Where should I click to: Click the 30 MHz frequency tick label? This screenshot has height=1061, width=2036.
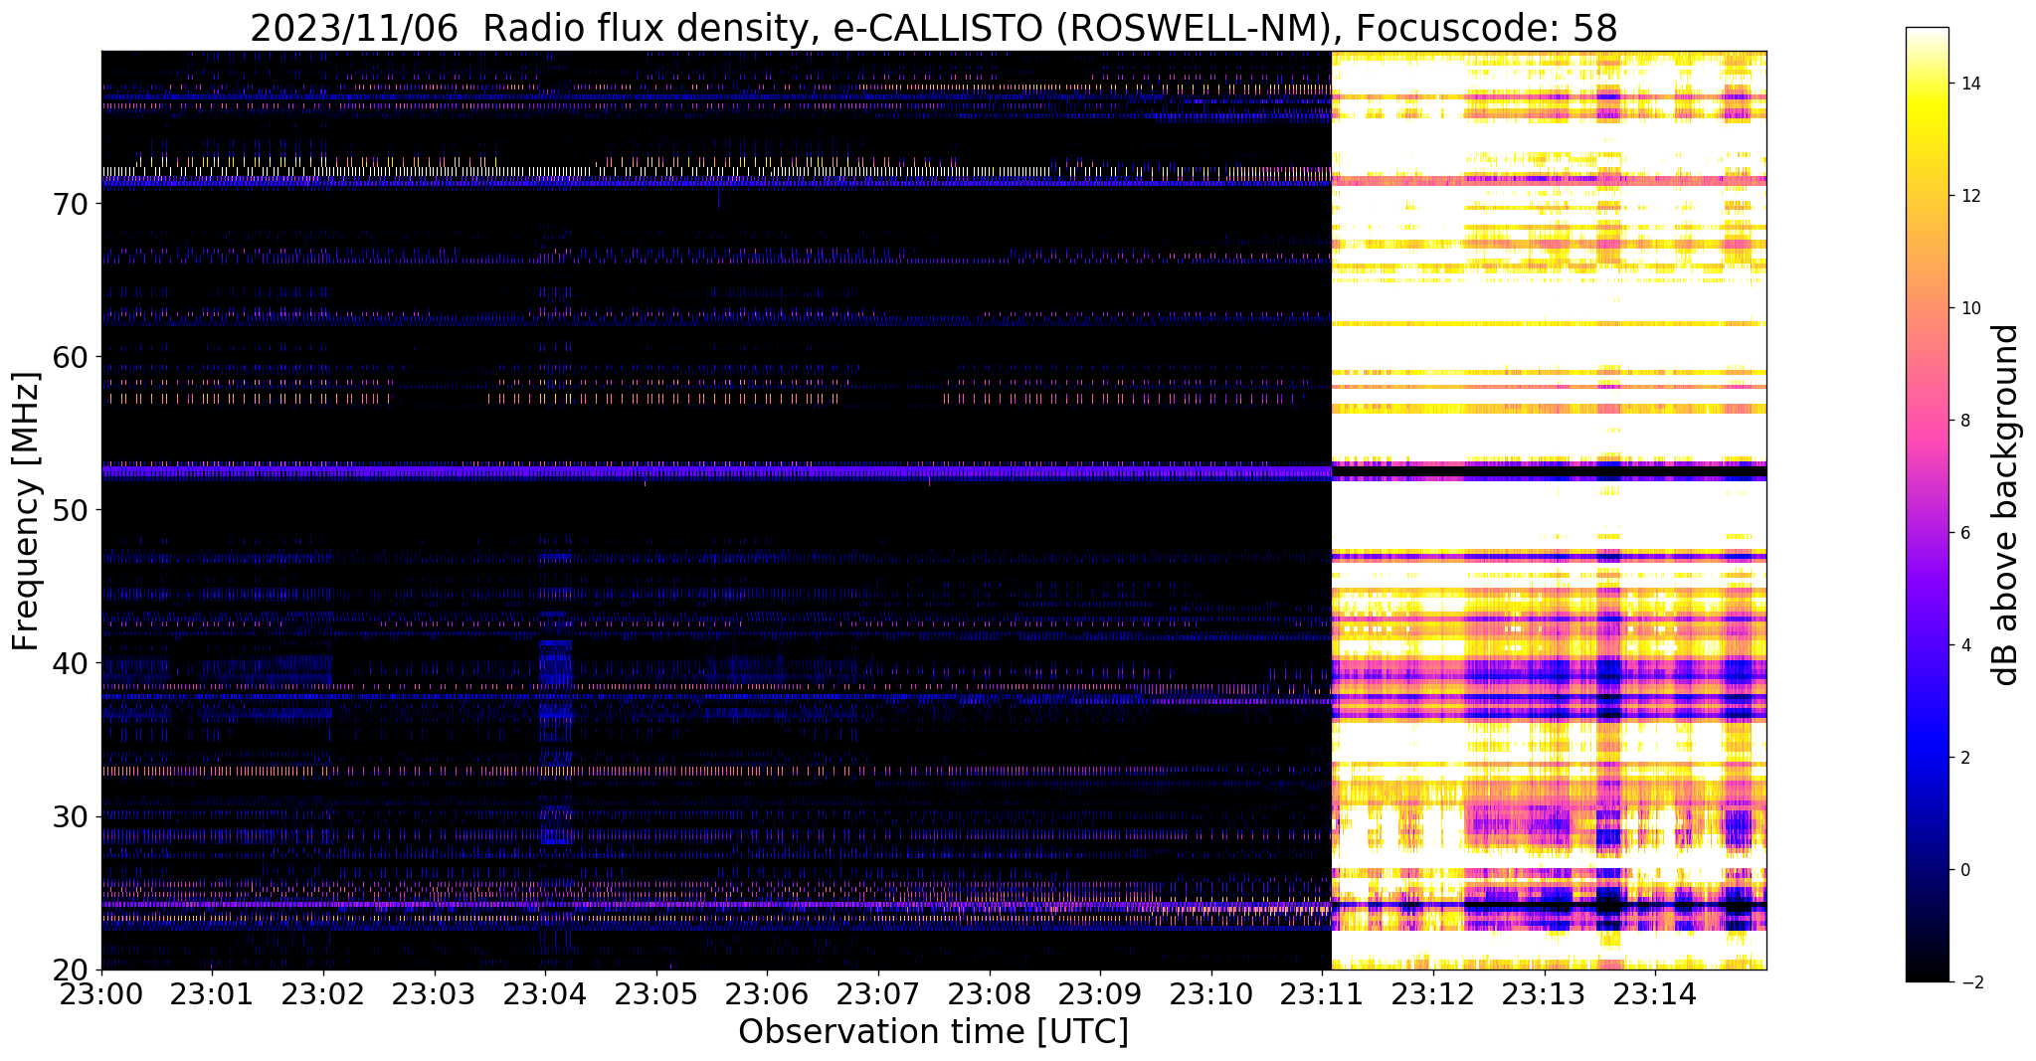(x=70, y=816)
